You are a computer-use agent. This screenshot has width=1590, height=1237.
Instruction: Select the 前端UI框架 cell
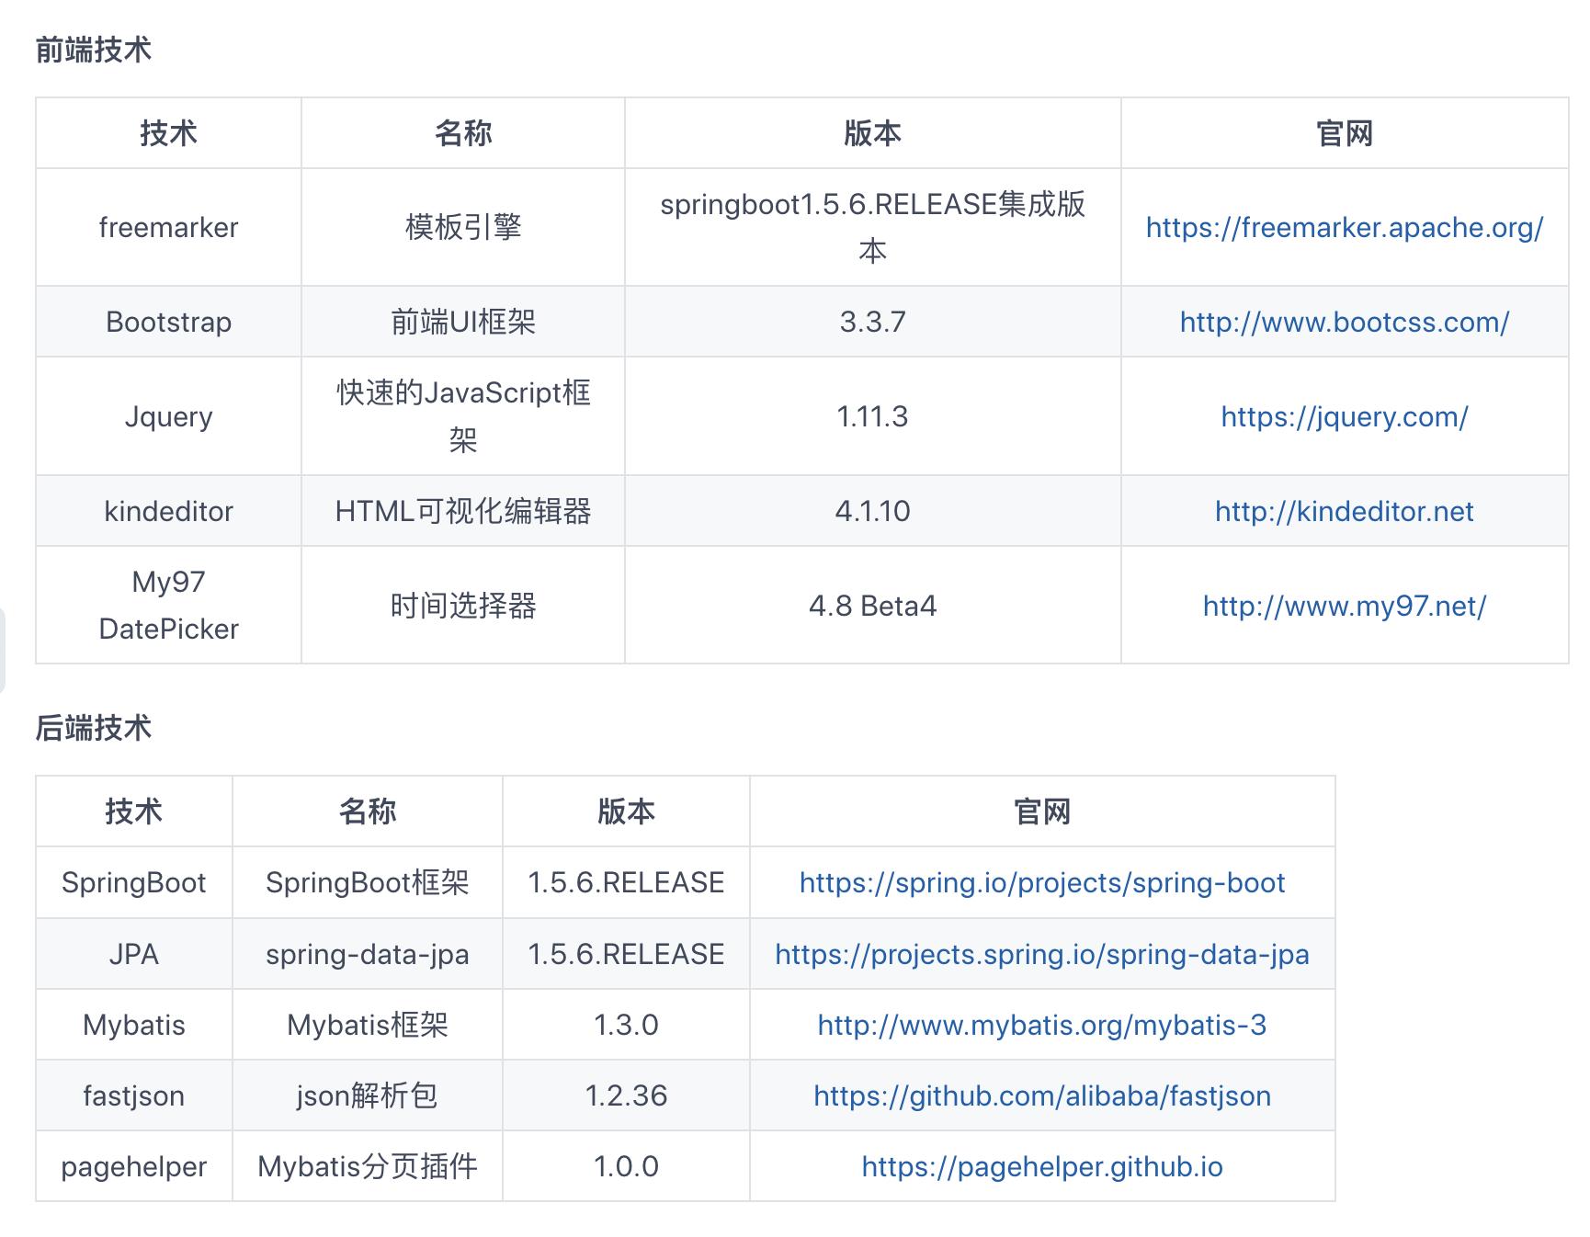[x=463, y=322]
